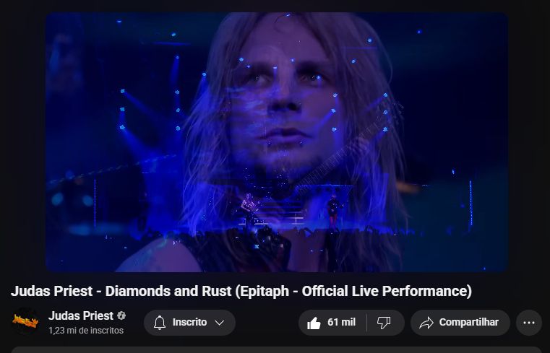Open the Judas Priest channel name link
The width and height of the screenshot is (550, 353).
(x=81, y=315)
